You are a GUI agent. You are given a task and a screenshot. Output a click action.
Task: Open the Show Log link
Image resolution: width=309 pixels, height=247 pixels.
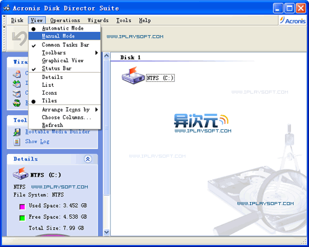pos(37,142)
